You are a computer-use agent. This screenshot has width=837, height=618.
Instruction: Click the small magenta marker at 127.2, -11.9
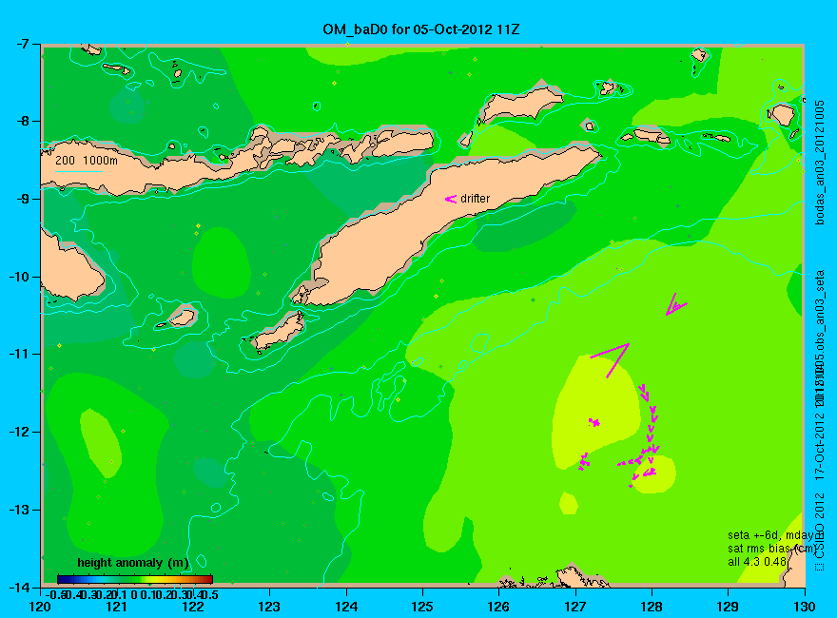[x=594, y=422]
